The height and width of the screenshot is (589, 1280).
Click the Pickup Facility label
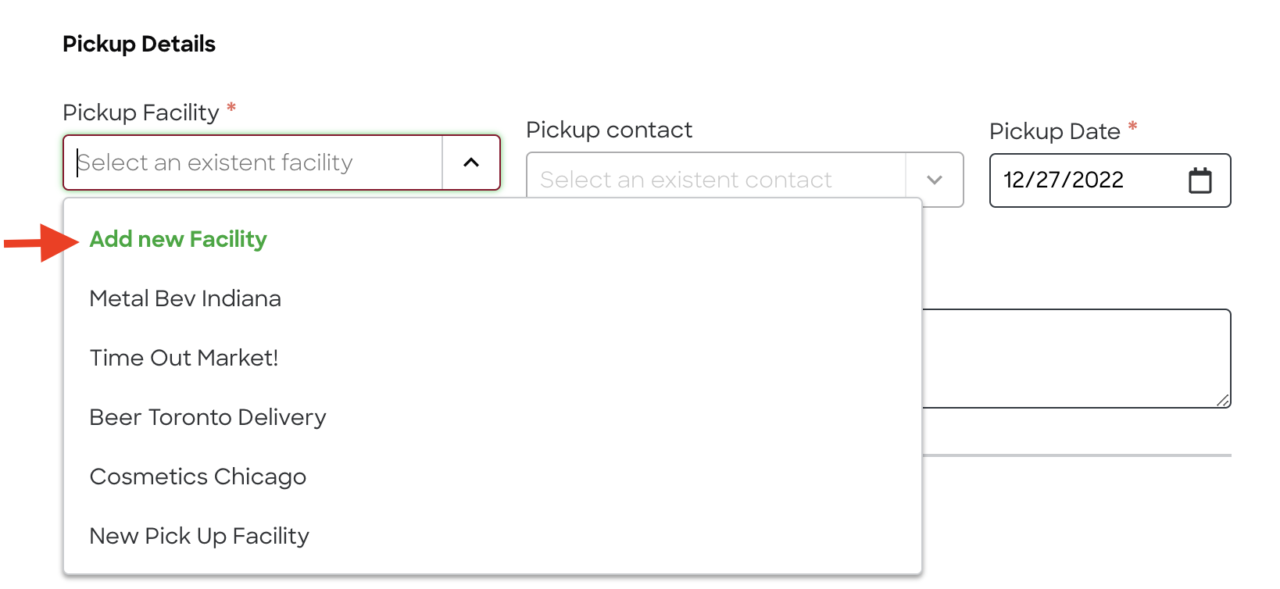pos(141,112)
